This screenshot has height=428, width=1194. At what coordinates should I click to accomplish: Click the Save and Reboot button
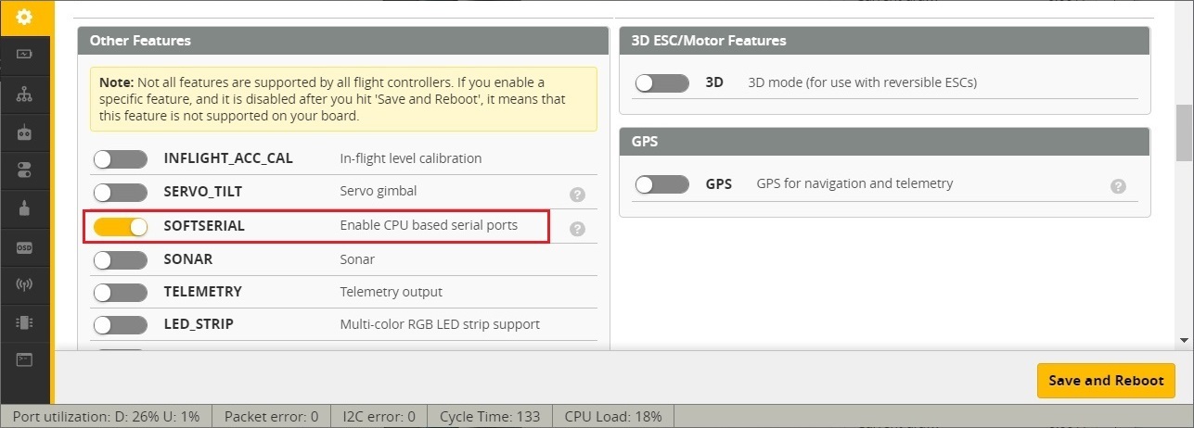click(1106, 381)
